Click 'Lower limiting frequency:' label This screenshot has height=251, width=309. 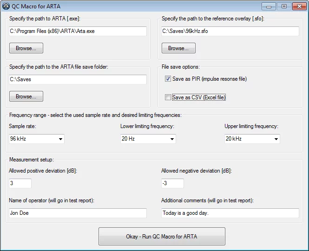147,126
